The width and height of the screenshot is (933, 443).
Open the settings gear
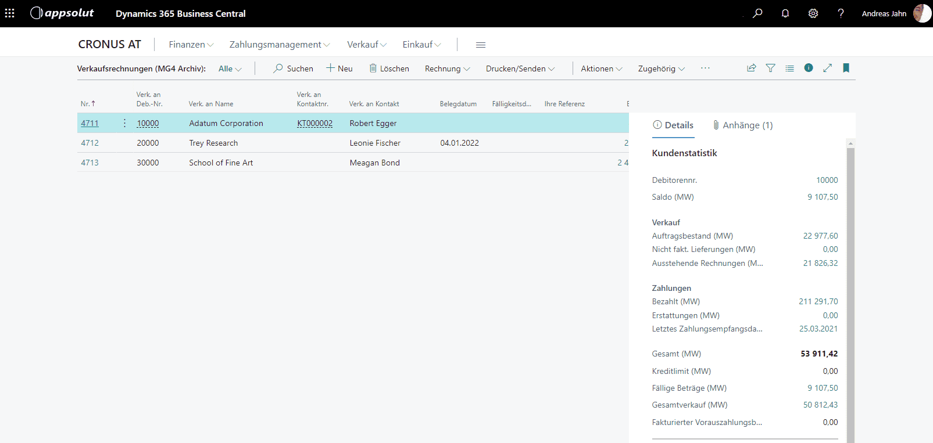tap(813, 13)
